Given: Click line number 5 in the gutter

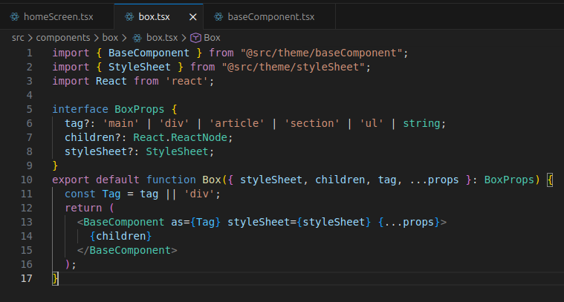Looking at the screenshot, I should pyautogui.click(x=29, y=109).
